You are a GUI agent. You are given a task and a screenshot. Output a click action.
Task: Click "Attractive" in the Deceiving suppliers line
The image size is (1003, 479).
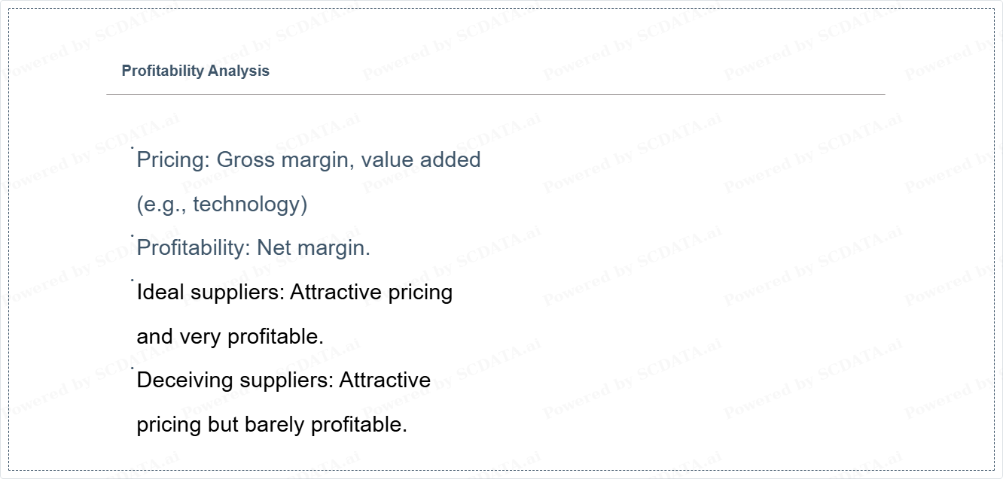385,380
